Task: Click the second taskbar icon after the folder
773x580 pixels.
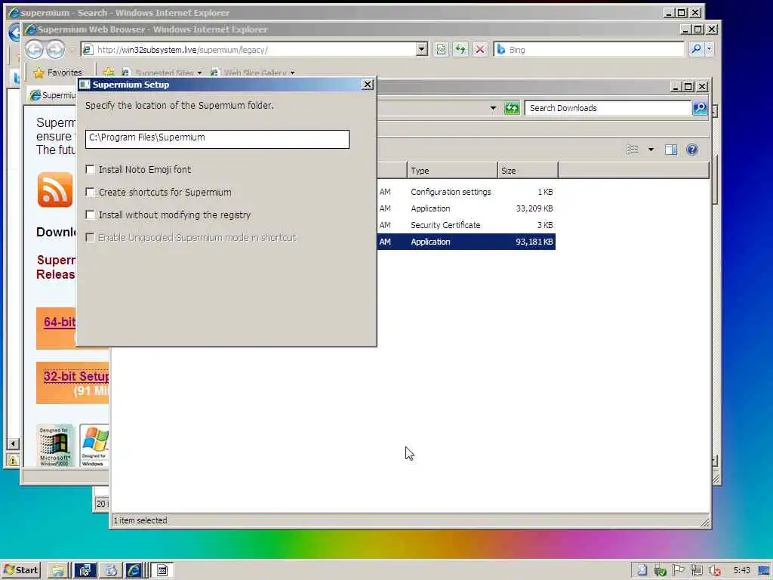Action: click(85, 570)
